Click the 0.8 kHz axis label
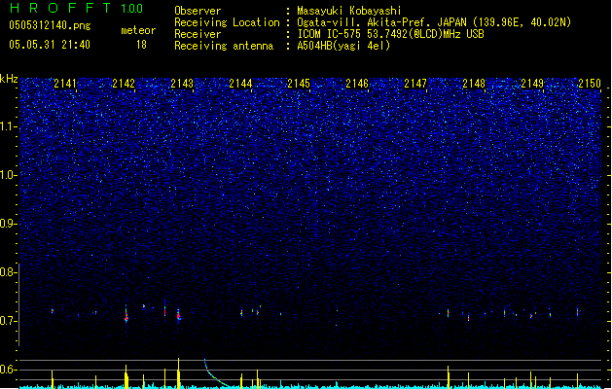Image resolution: width=612 pixels, height=389 pixels. [8, 272]
